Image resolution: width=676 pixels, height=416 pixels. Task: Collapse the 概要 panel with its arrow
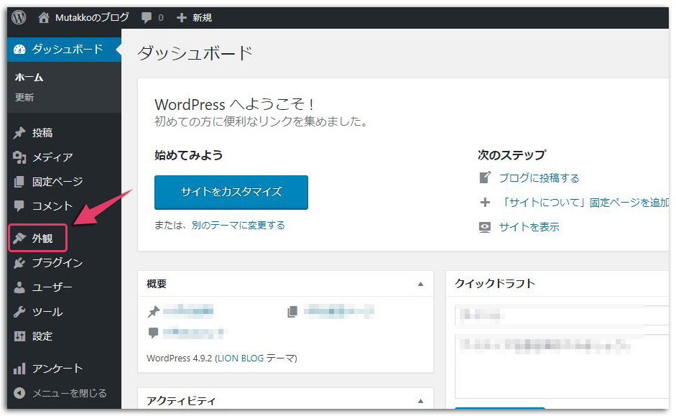(x=421, y=284)
